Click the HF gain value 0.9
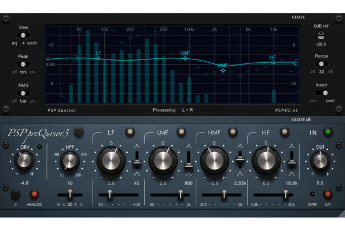Viewport: 345px width, 230px height. pos(266,183)
